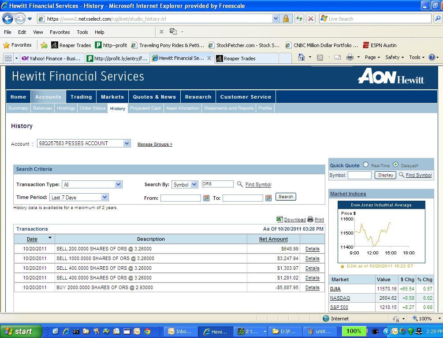This screenshot has height=338, width=443.
Task: Click the Search button in Search Criteria
Action: click(286, 197)
